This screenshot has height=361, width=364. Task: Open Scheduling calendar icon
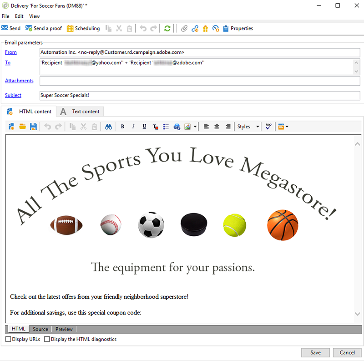point(70,28)
